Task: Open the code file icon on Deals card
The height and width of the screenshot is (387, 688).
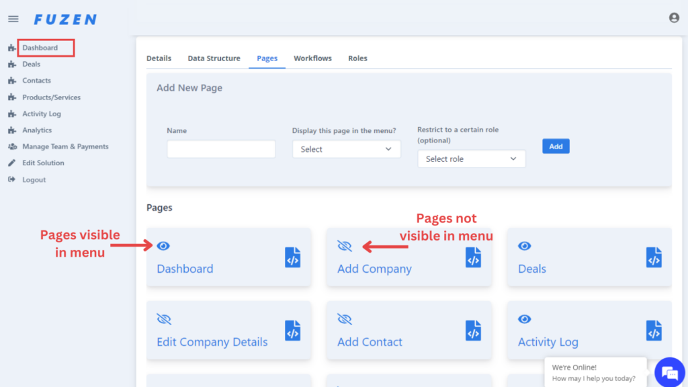Action: pos(654,257)
